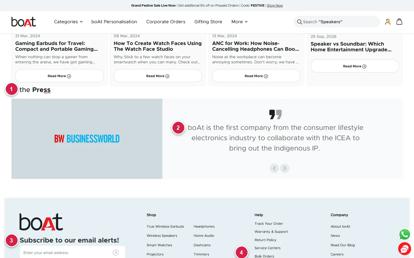Click the search magnifier icon

pyautogui.click(x=300, y=22)
